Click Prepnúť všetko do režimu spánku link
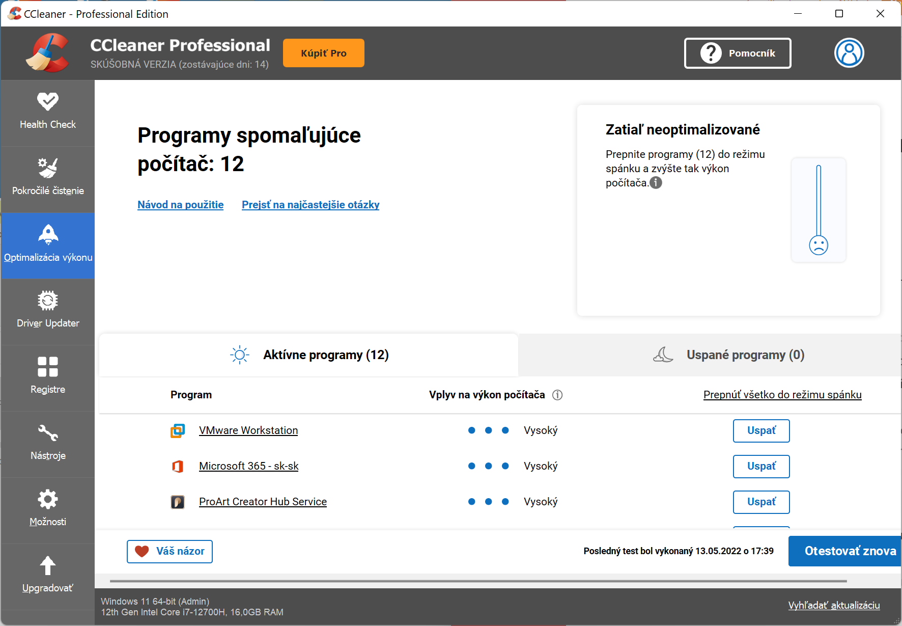This screenshot has height=626, width=902. point(782,395)
